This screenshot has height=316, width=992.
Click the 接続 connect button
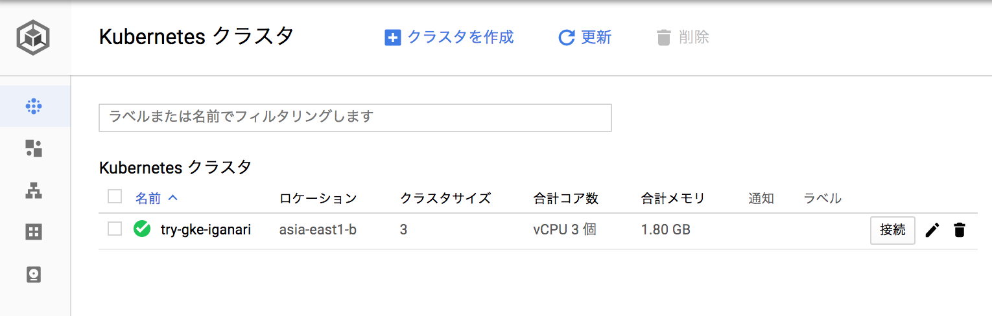(x=893, y=230)
